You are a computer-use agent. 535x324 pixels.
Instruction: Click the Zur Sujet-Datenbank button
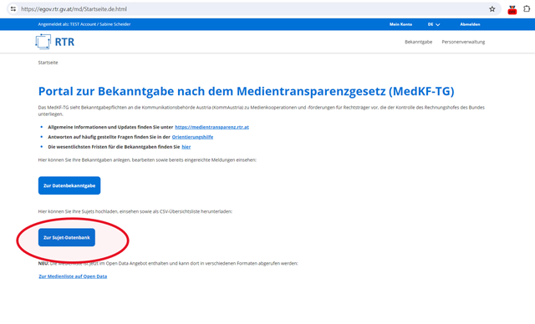[x=67, y=237]
